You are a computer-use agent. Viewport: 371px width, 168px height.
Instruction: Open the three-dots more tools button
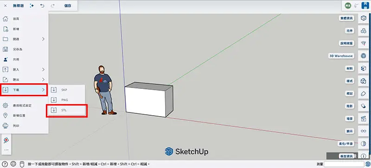click(6, 150)
